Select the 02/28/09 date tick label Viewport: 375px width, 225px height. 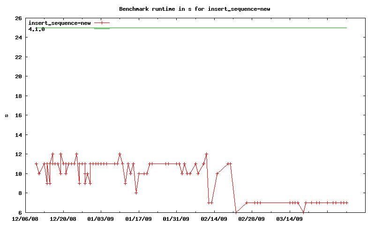coord(252,218)
